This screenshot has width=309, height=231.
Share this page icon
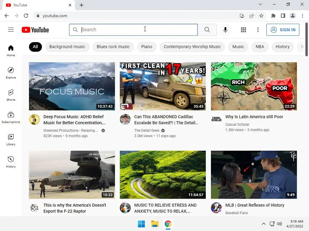coord(252,16)
